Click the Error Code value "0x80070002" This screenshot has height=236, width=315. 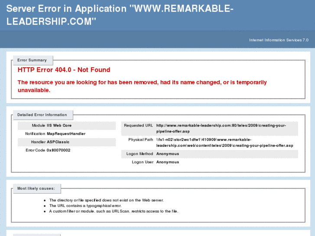(58, 150)
